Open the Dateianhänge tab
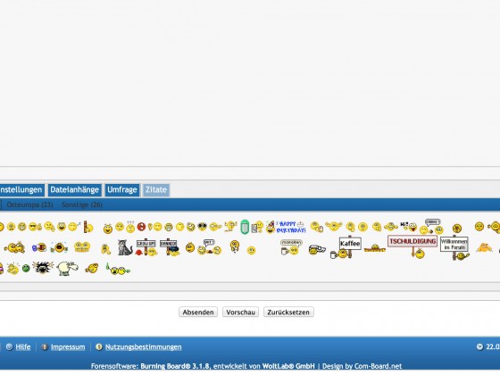Screen dimensions: 500x375 point(75,189)
